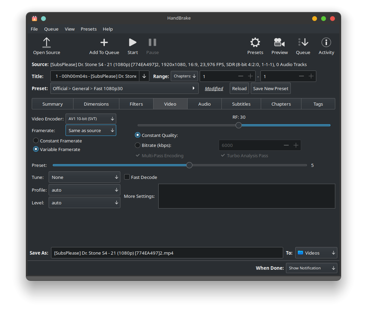The width and height of the screenshot is (367, 310).
Task: Click the More Settings text box
Action: click(x=247, y=196)
